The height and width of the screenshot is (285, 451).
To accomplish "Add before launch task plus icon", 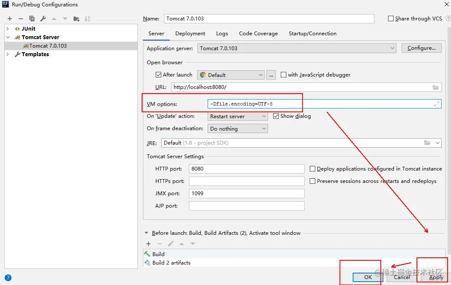I will click(x=148, y=244).
